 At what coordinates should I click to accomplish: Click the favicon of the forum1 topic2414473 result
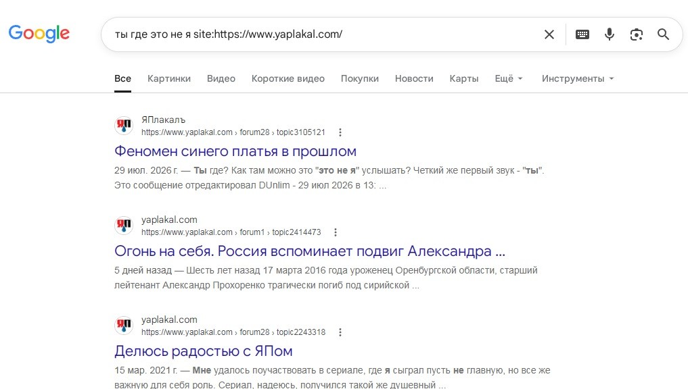pos(124,226)
